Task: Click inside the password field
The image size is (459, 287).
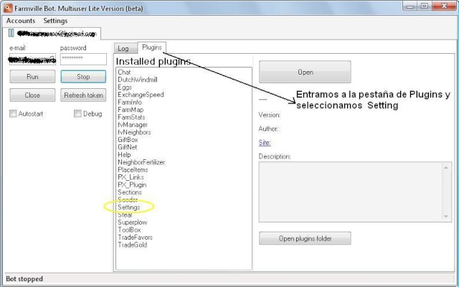Action: pos(83,59)
